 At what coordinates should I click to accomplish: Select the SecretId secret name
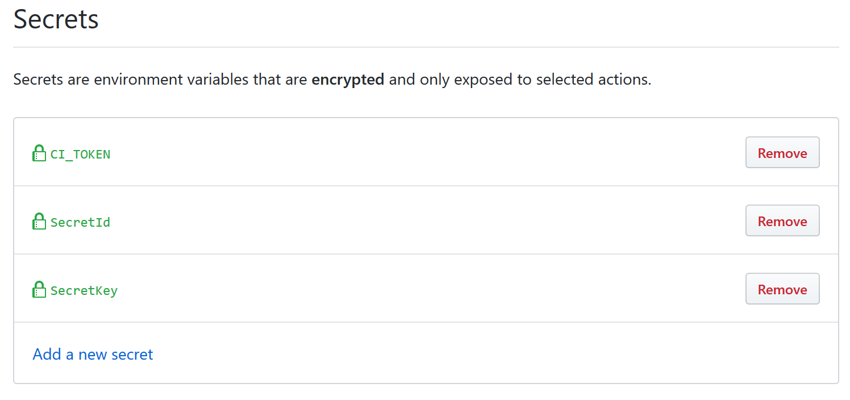pos(80,222)
